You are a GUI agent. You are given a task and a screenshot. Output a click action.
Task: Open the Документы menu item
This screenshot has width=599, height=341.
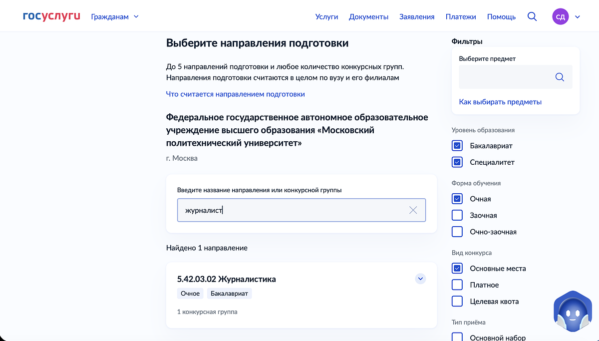click(x=368, y=16)
